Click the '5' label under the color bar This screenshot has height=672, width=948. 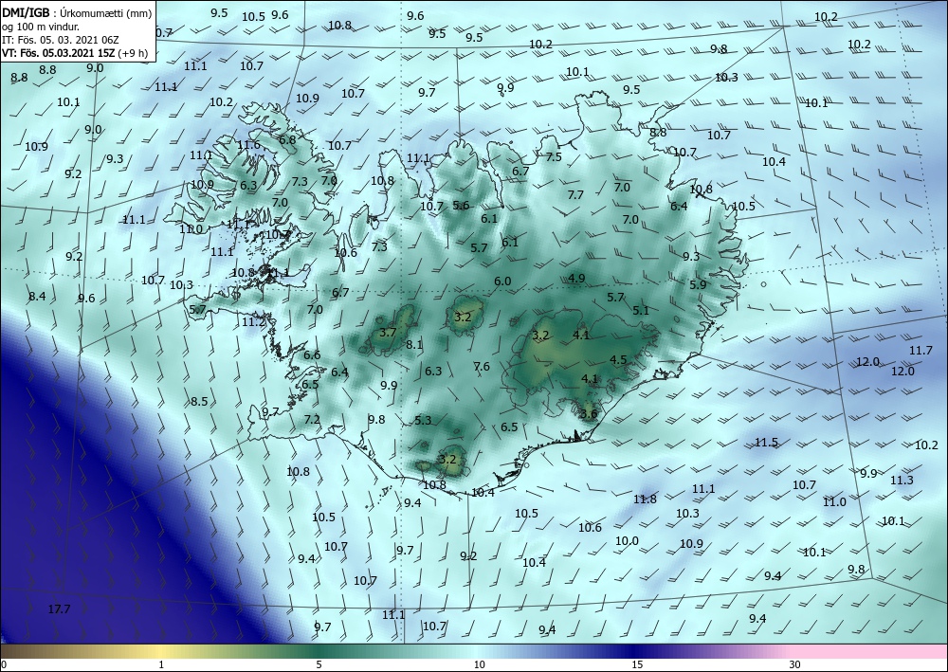point(319,664)
